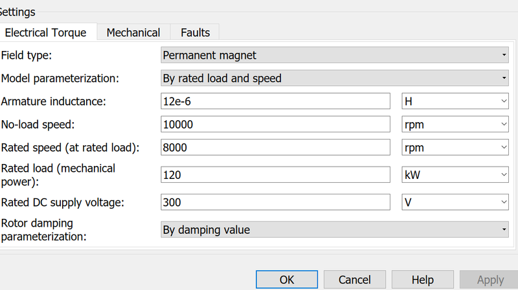Focus the Rated speed input field

275,147
